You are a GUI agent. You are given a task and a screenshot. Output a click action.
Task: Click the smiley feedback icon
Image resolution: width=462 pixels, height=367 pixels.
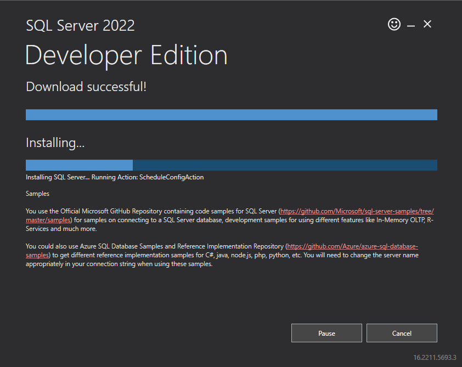click(394, 24)
